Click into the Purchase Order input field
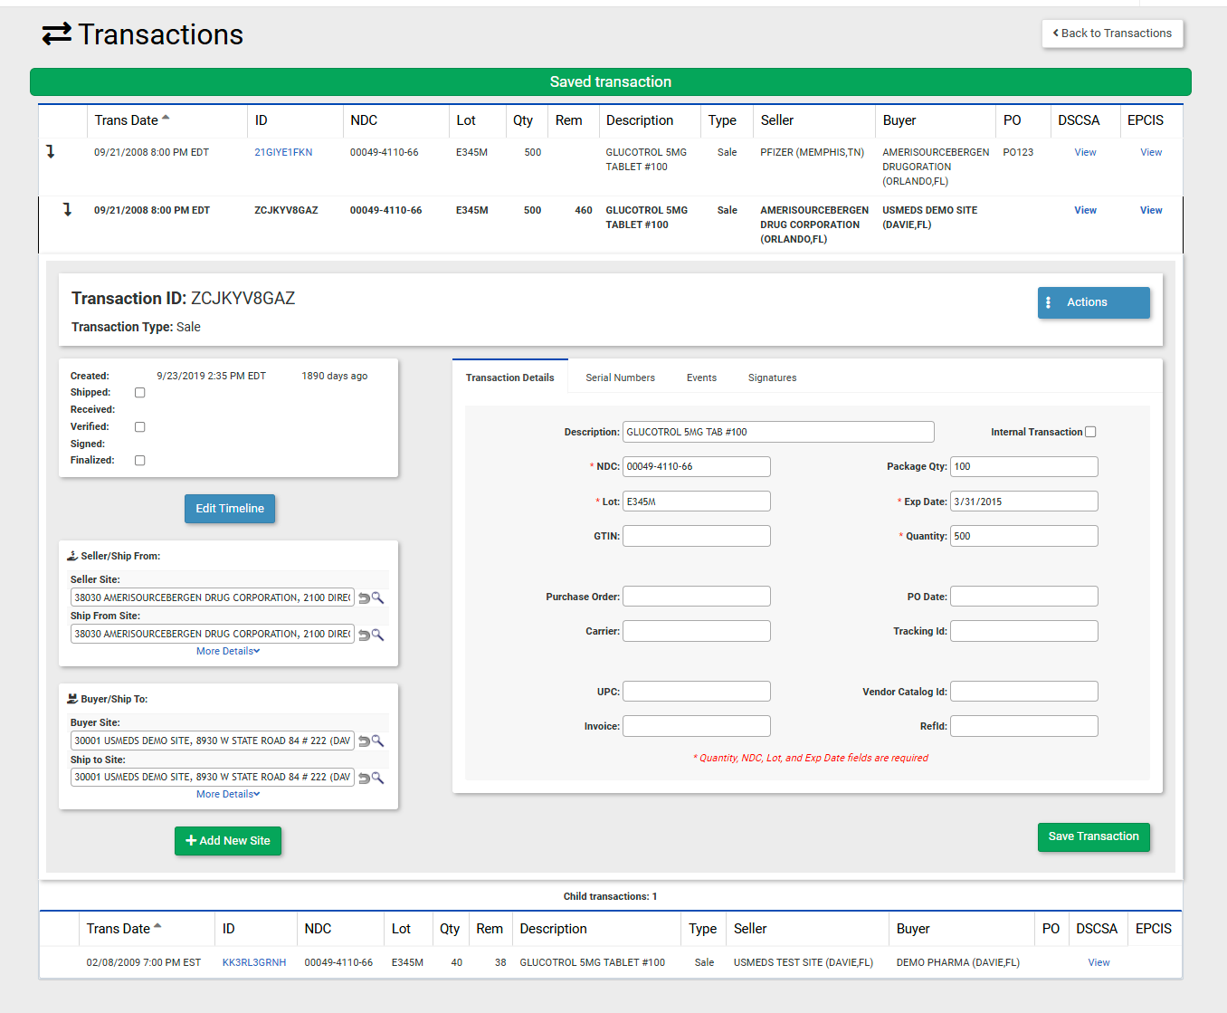This screenshot has height=1013, width=1227. [696, 597]
